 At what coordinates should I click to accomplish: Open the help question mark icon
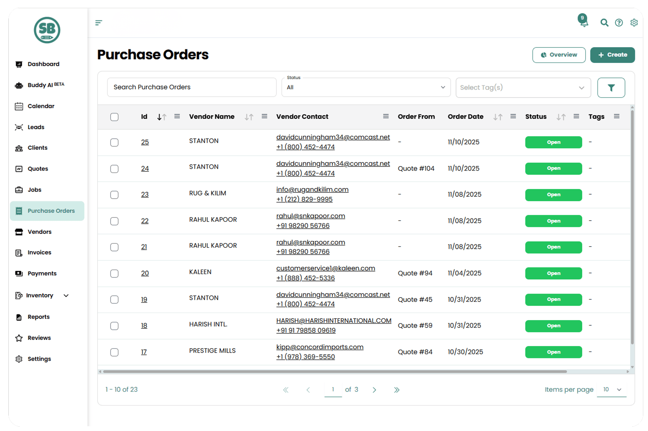tap(619, 23)
